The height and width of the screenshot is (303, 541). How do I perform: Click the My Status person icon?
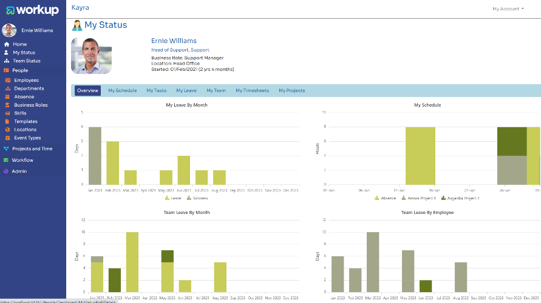(6, 52)
